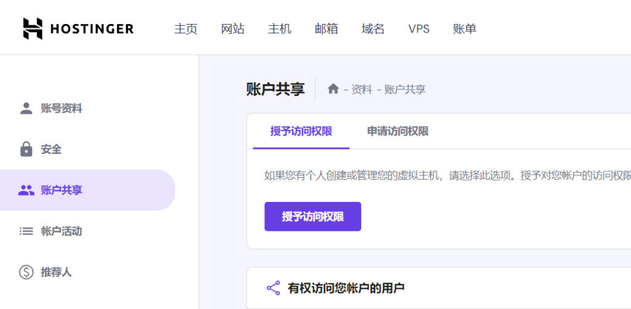Click the 账户共享 page heading
The height and width of the screenshot is (309, 631).
[275, 89]
